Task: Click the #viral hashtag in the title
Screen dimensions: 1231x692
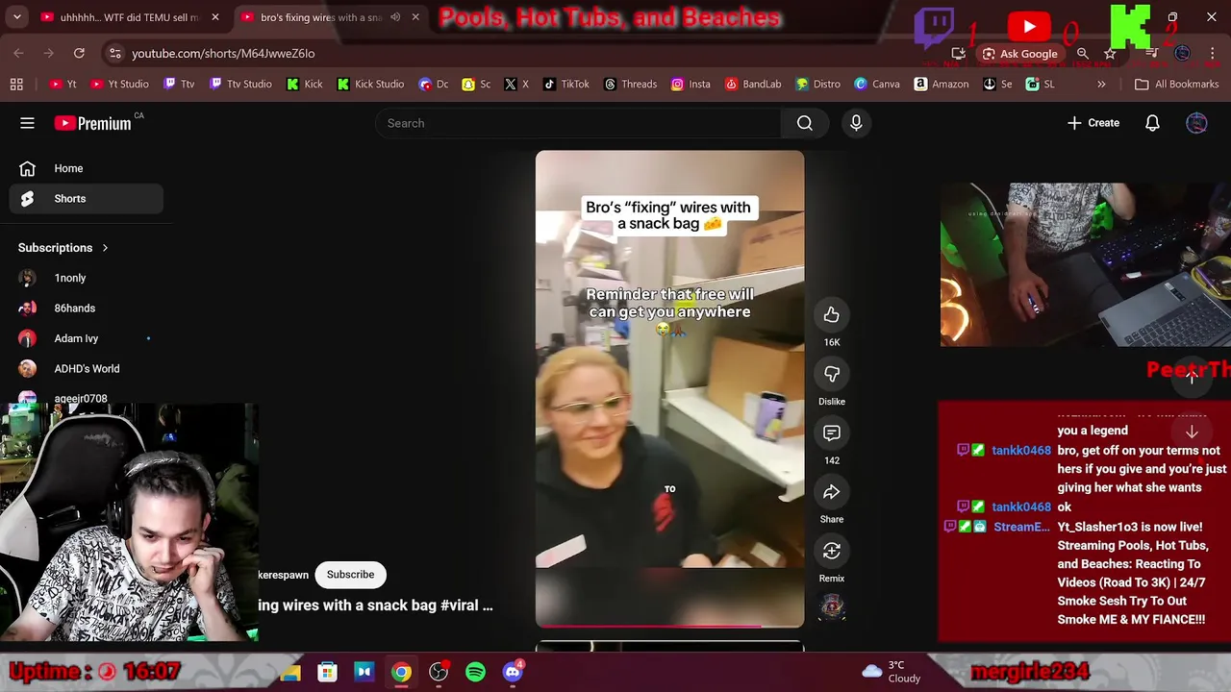Action: click(x=461, y=605)
